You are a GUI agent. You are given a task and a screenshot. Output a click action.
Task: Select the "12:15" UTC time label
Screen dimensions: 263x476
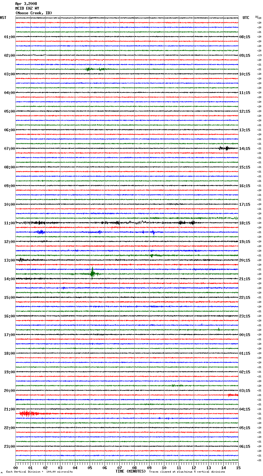click(x=245, y=111)
